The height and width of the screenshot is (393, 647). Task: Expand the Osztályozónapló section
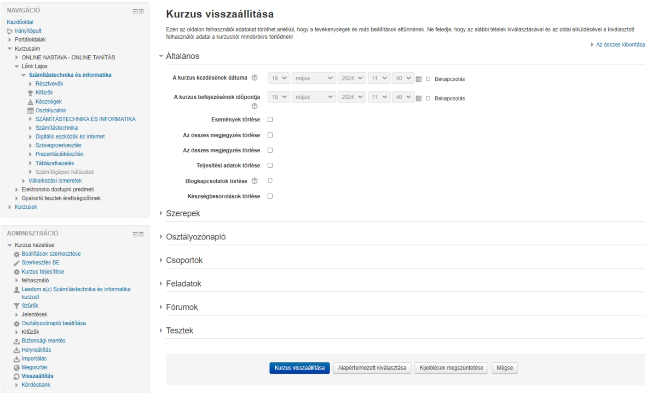pos(196,237)
